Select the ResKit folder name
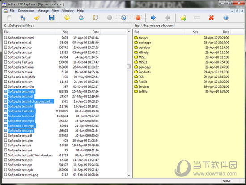This screenshot has height=185, width=246. click(143, 82)
